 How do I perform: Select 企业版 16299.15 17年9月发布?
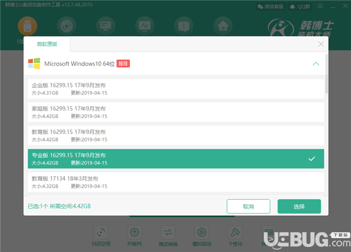[175, 89]
